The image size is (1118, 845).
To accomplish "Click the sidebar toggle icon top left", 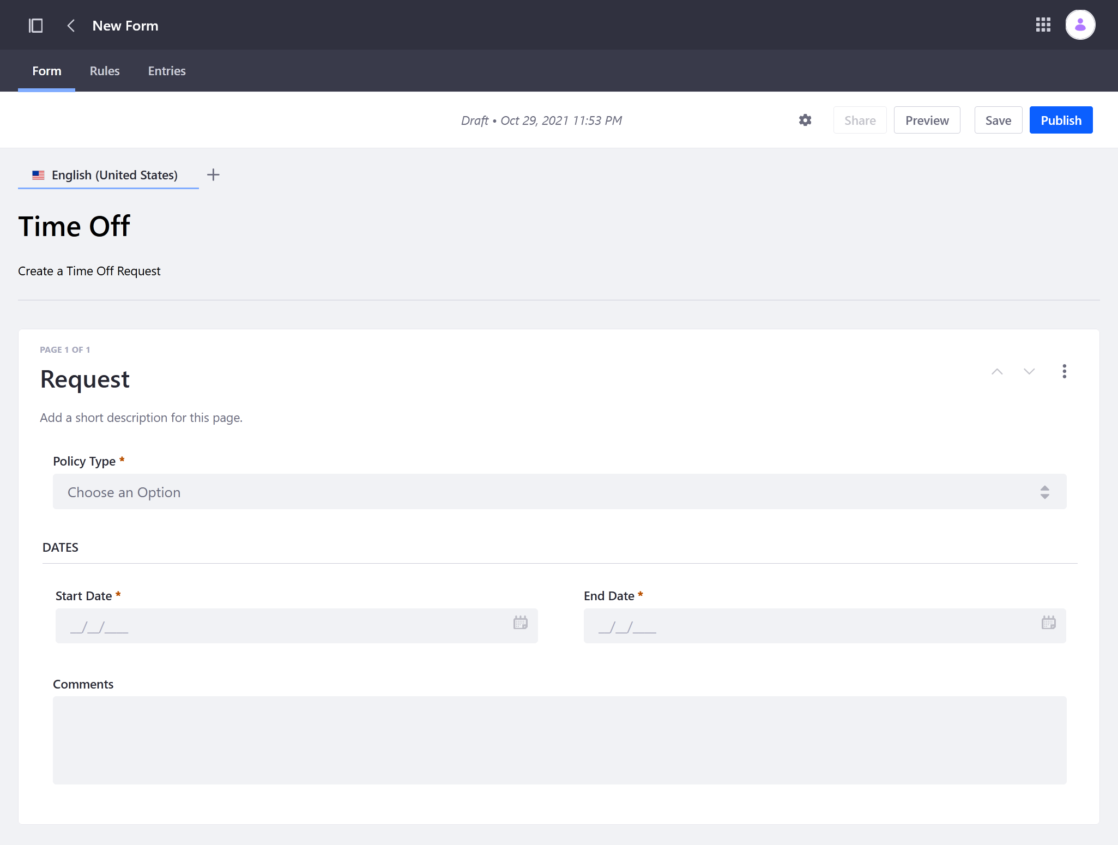I will point(35,26).
